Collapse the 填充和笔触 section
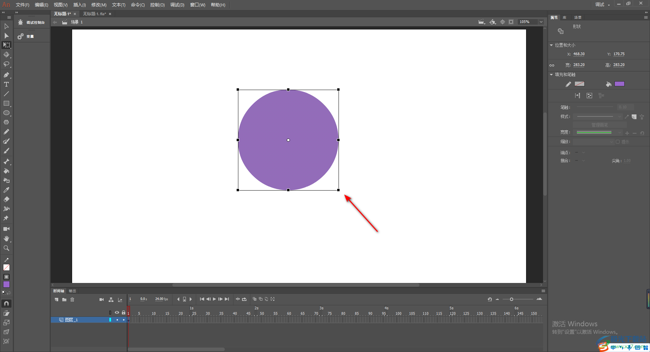 [551, 74]
